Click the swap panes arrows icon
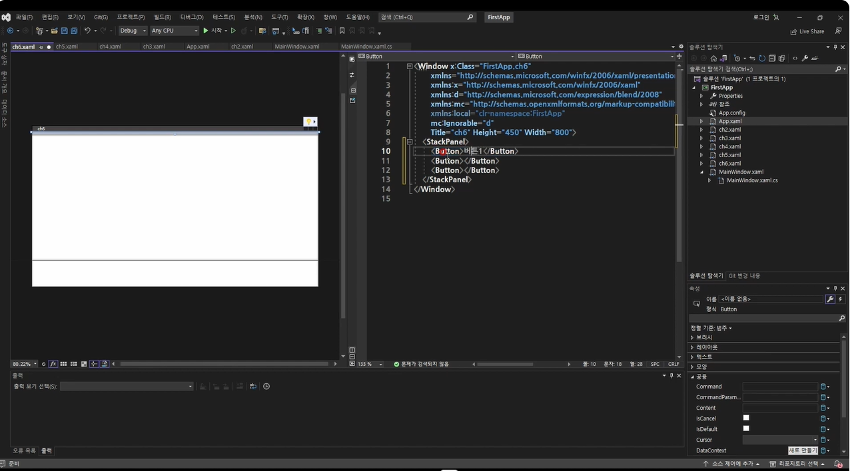This screenshot has height=471, width=852. pyautogui.click(x=352, y=75)
